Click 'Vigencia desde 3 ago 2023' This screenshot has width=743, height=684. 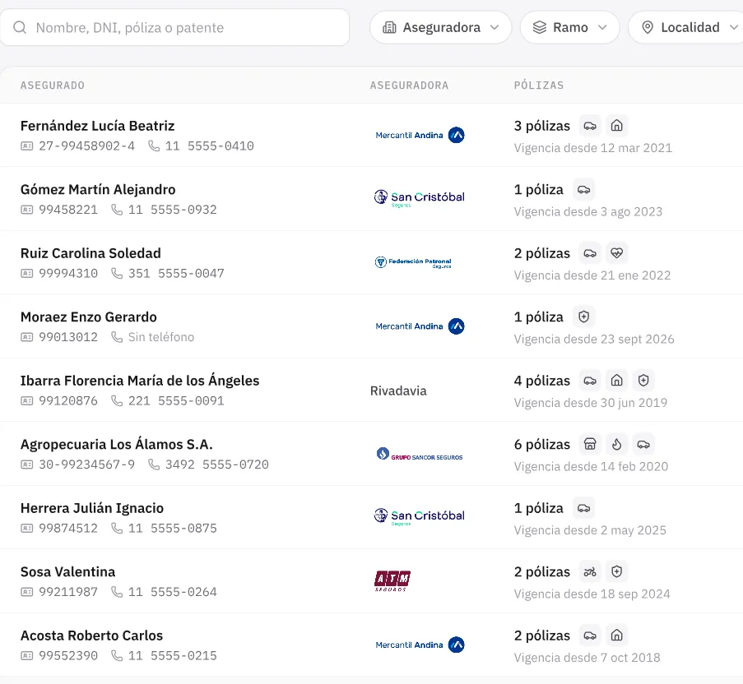pyautogui.click(x=588, y=212)
